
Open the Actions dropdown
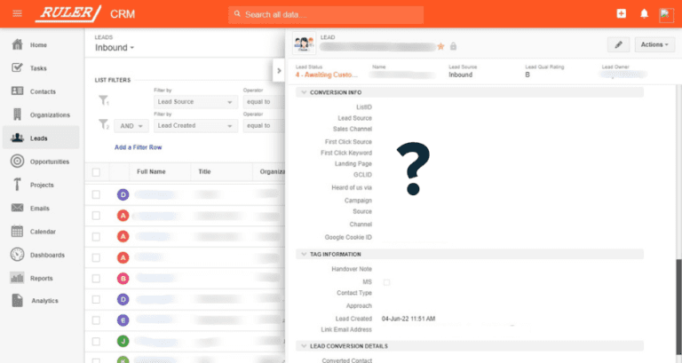654,44
